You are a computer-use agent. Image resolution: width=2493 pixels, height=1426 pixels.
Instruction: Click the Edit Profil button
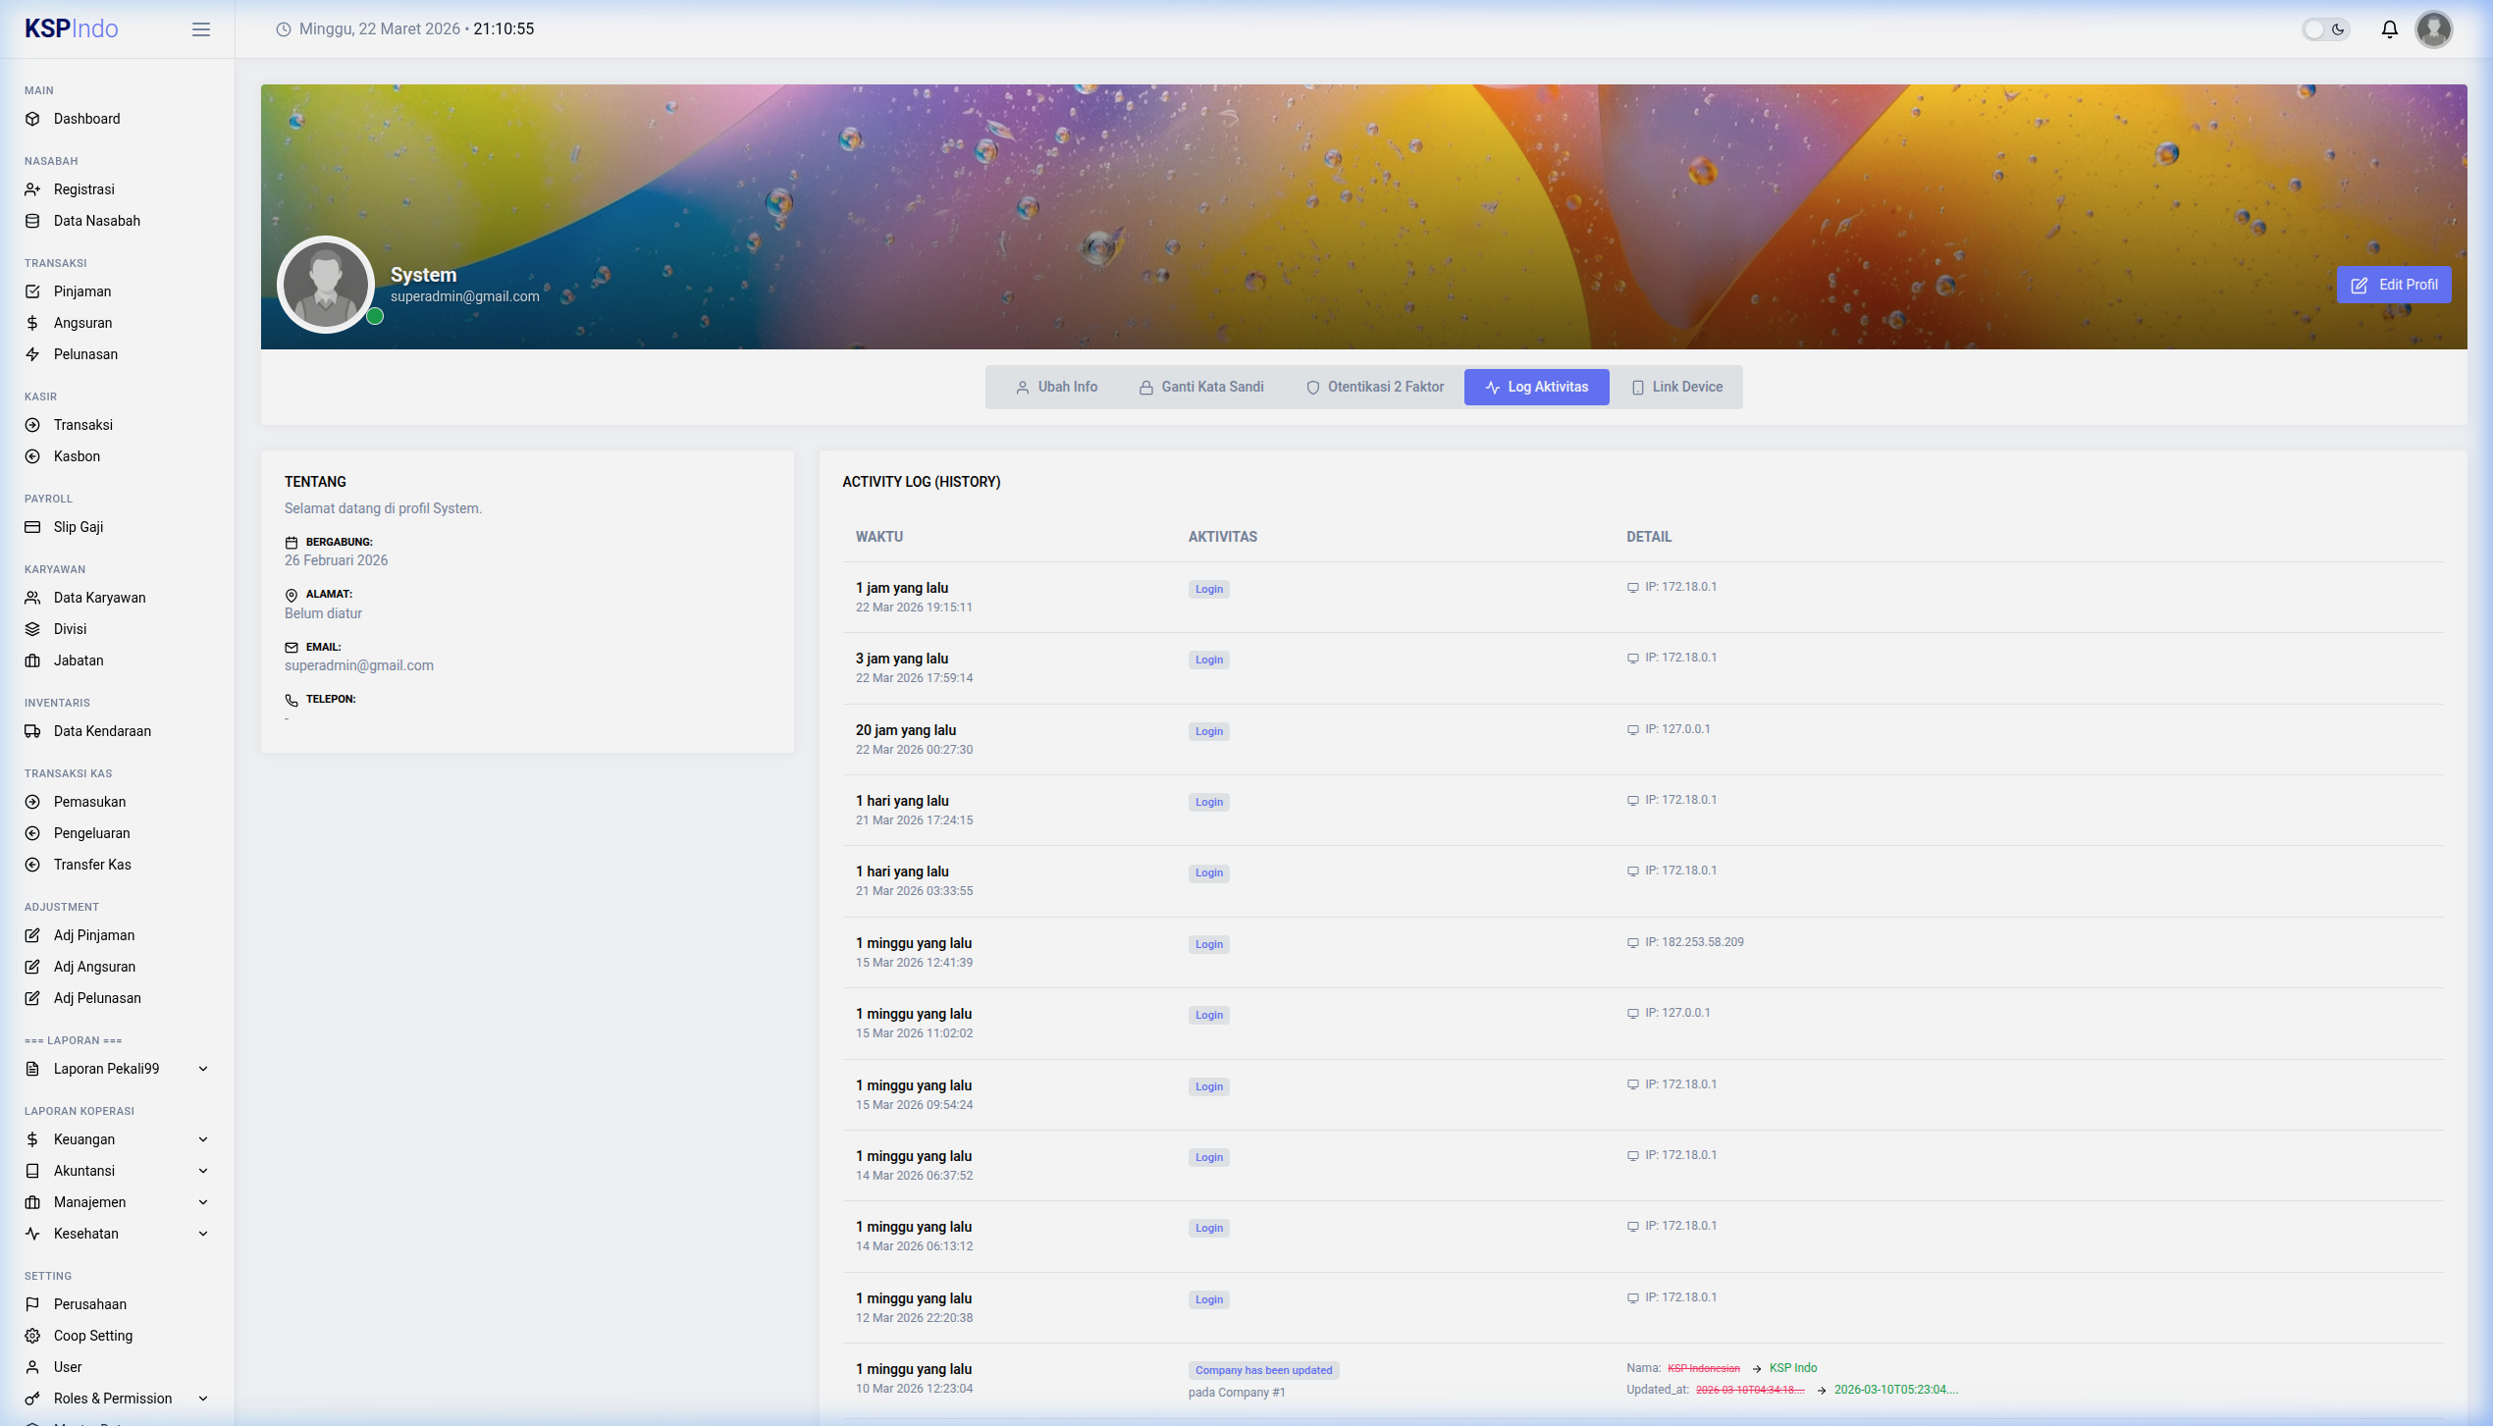[x=2394, y=285]
